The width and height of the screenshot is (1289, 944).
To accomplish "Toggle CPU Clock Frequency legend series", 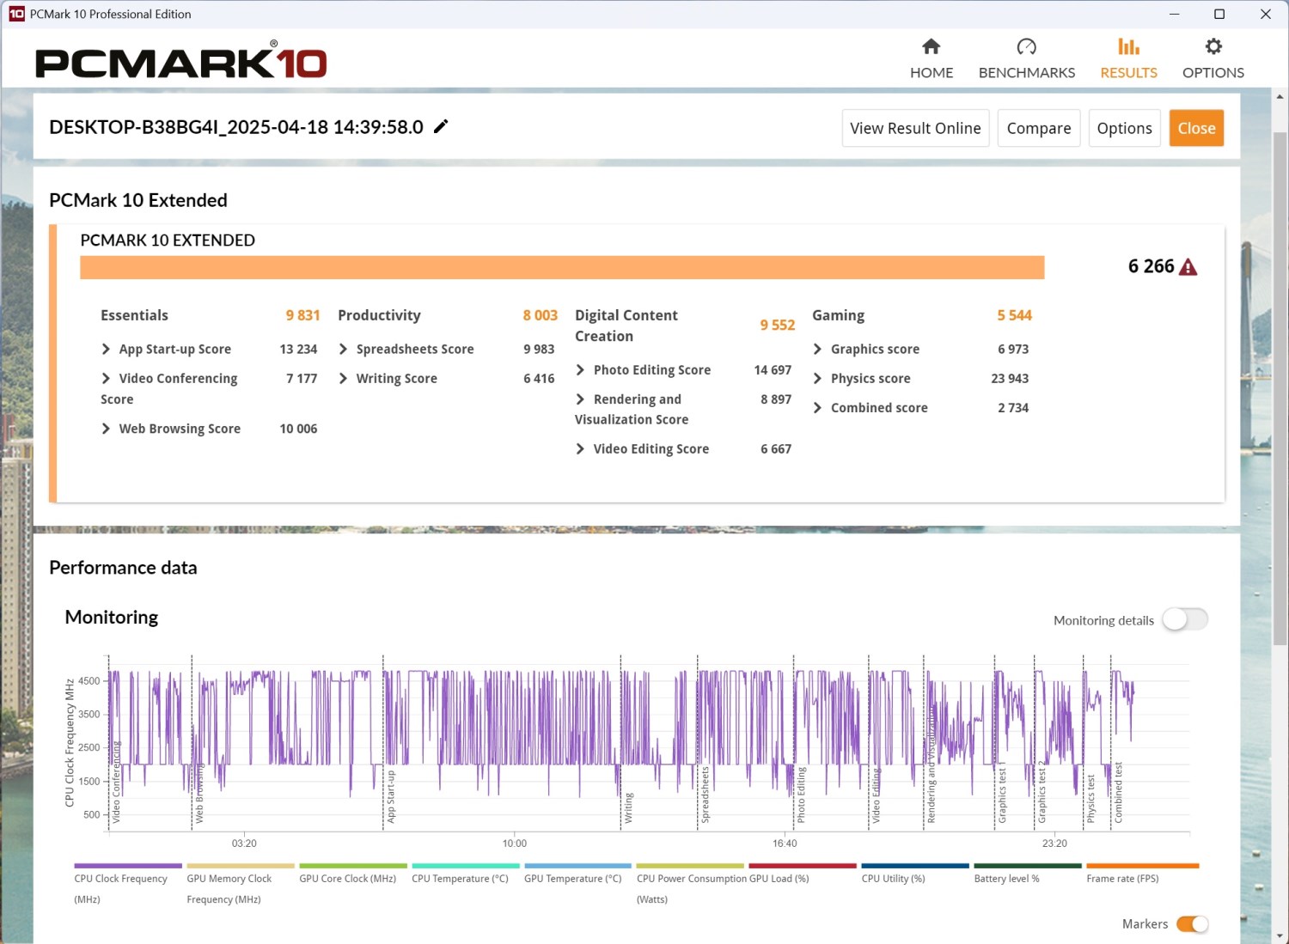I will pos(127,866).
